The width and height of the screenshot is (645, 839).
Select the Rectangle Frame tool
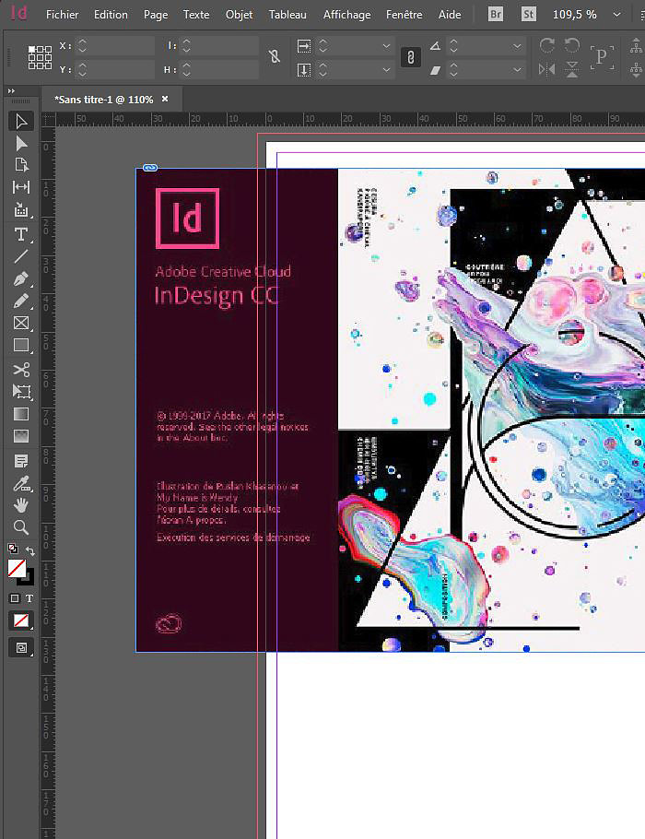pos(21,324)
